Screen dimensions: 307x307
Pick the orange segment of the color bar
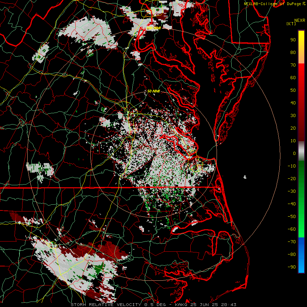click(x=301, y=58)
